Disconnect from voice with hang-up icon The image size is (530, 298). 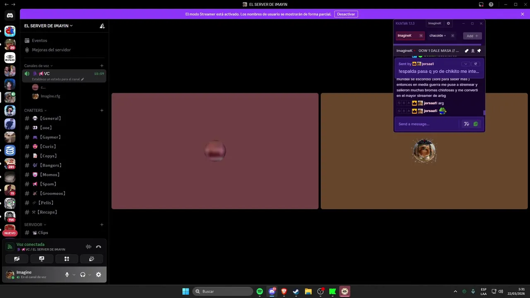tap(99, 247)
